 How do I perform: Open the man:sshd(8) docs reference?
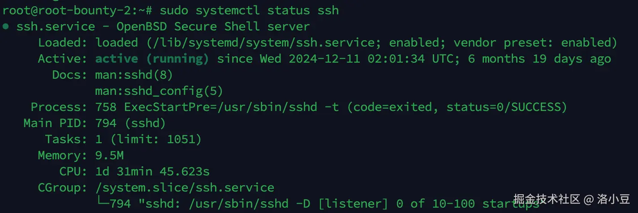tap(134, 75)
